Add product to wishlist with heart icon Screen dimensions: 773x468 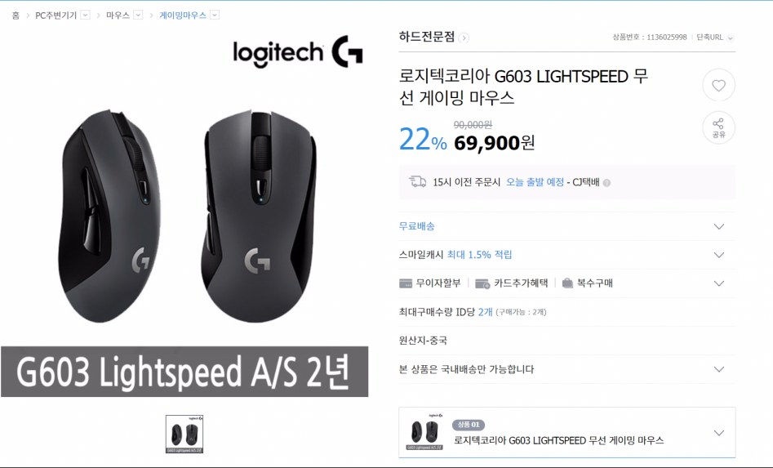pyautogui.click(x=718, y=85)
